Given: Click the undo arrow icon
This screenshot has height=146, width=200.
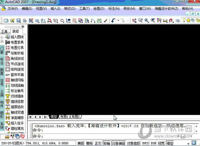Looking at the screenshot, I should pyautogui.click(x=113, y=20).
